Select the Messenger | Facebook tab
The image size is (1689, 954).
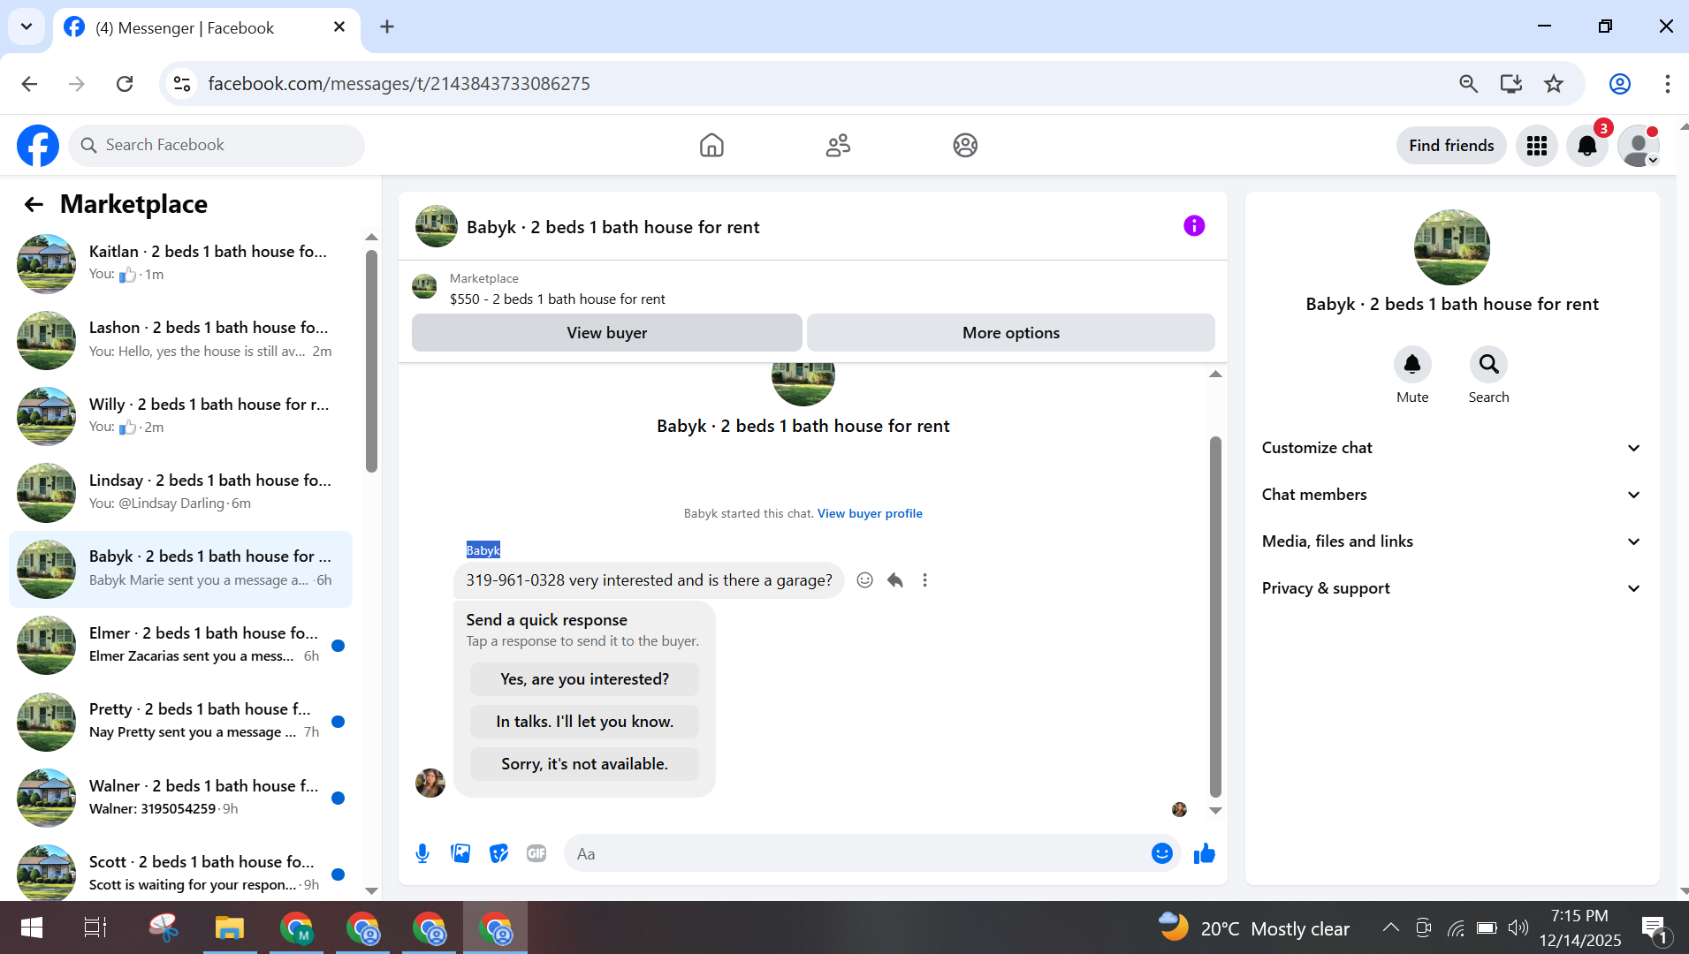pyautogui.click(x=207, y=28)
